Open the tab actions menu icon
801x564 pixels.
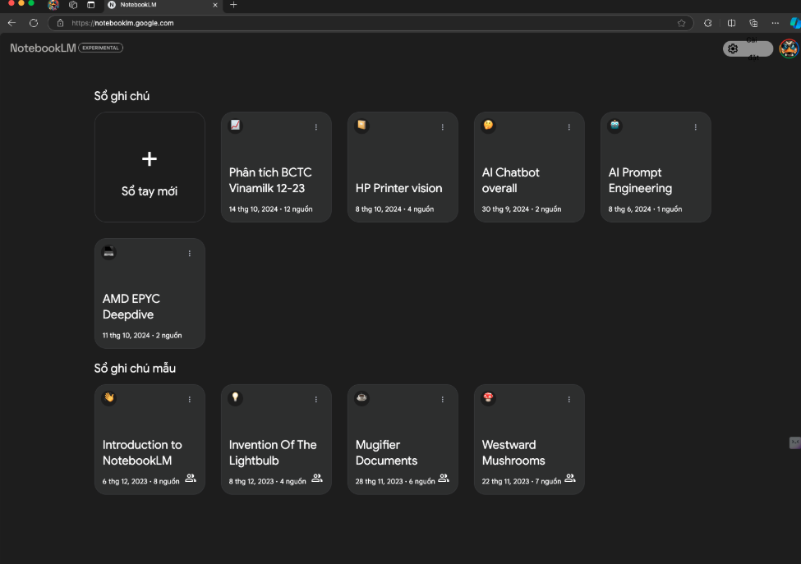pos(91,5)
